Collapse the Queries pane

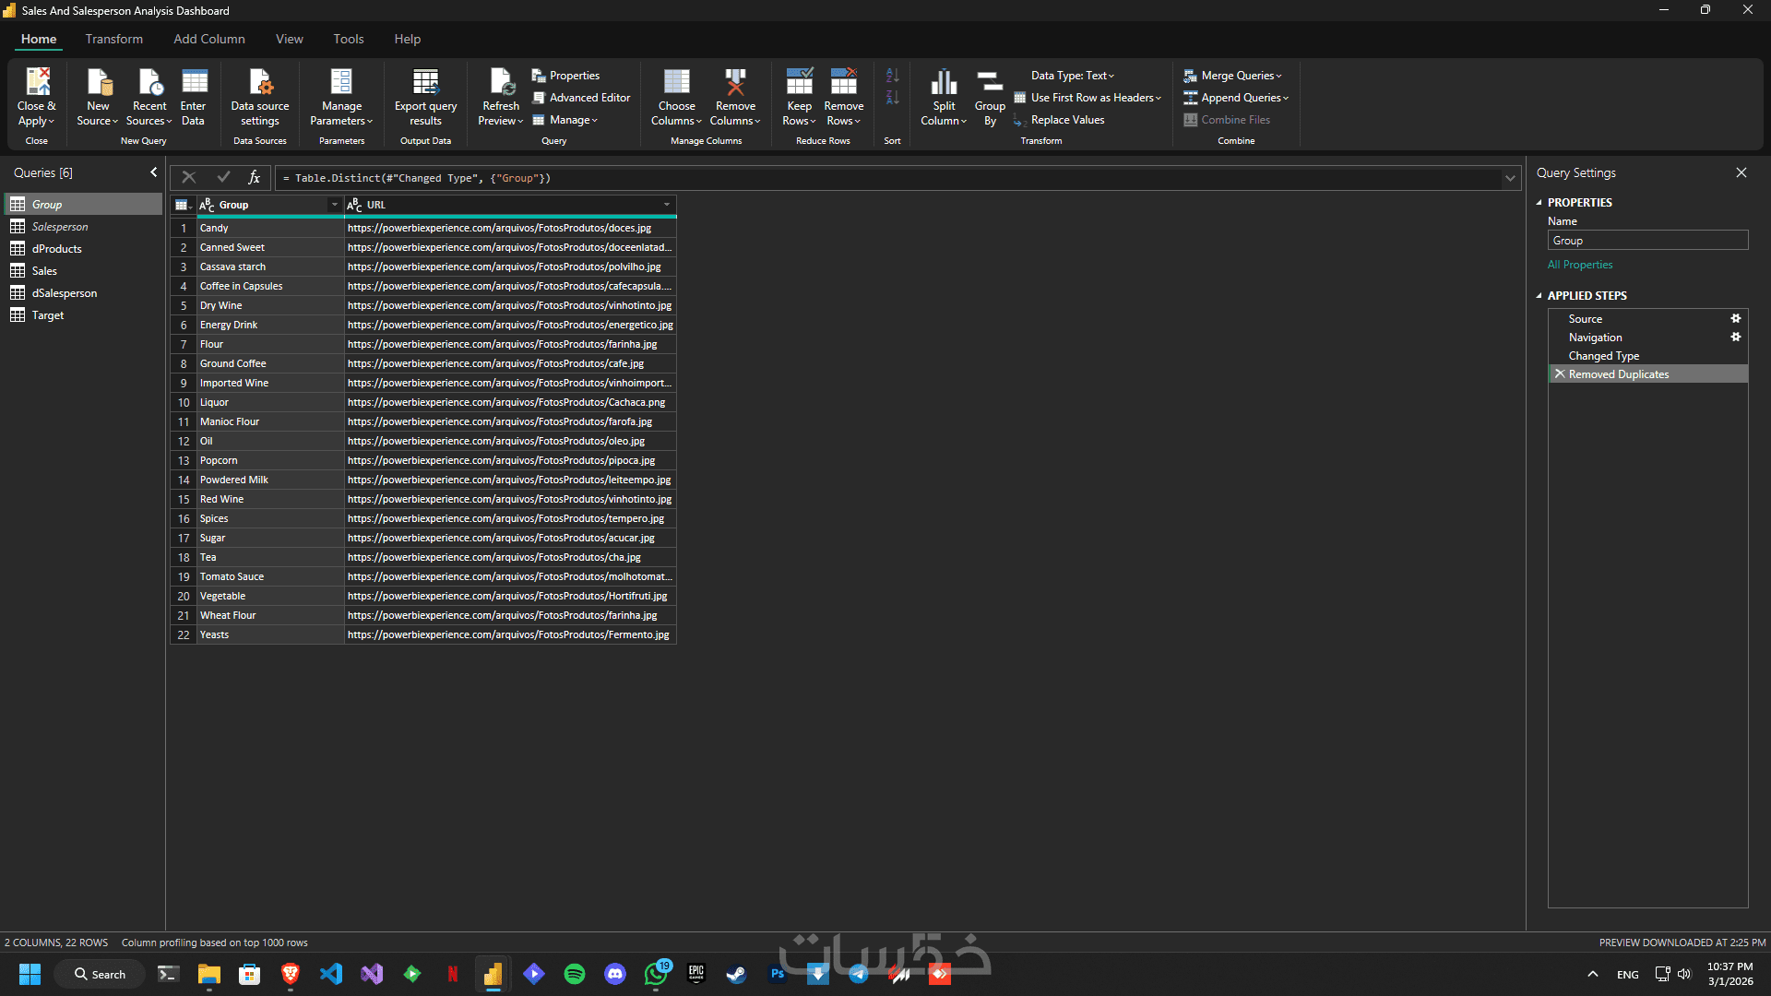pos(153,172)
